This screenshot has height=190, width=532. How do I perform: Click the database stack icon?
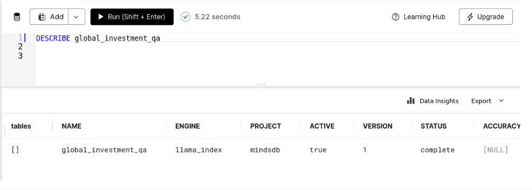[17, 17]
